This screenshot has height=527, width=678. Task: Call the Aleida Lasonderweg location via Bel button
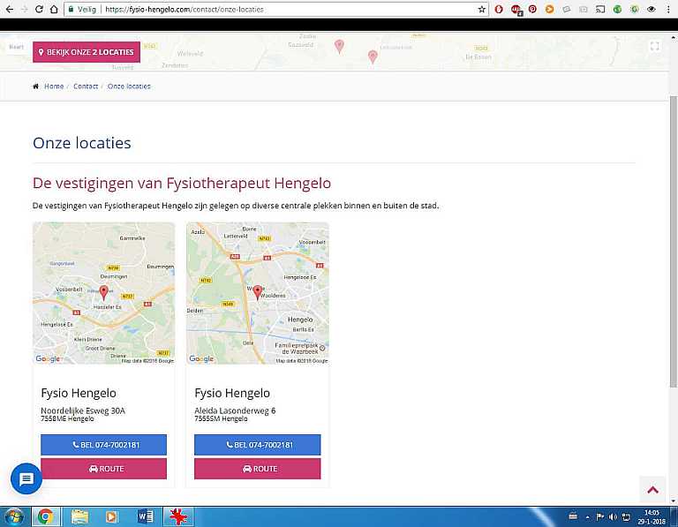[x=258, y=445]
